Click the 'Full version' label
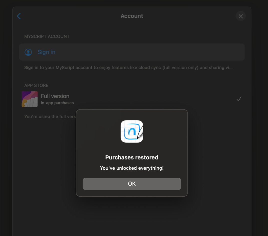 55,96
